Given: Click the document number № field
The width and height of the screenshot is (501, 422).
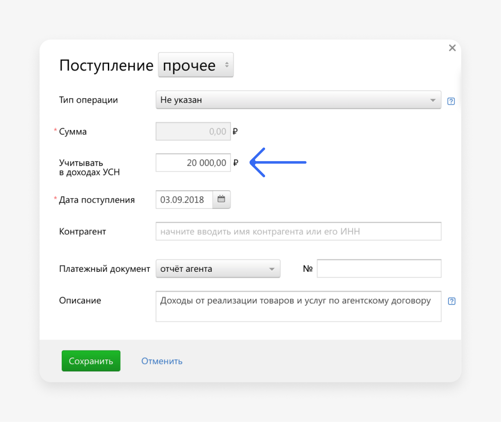Looking at the screenshot, I should pyautogui.click(x=379, y=268).
